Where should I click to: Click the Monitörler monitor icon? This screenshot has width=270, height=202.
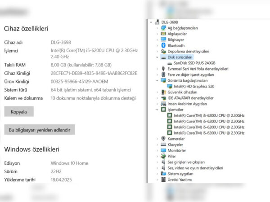tap(163, 150)
